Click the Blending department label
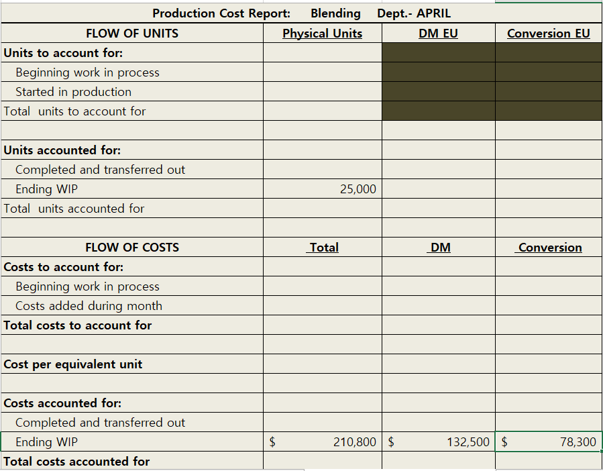 click(335, 13)
